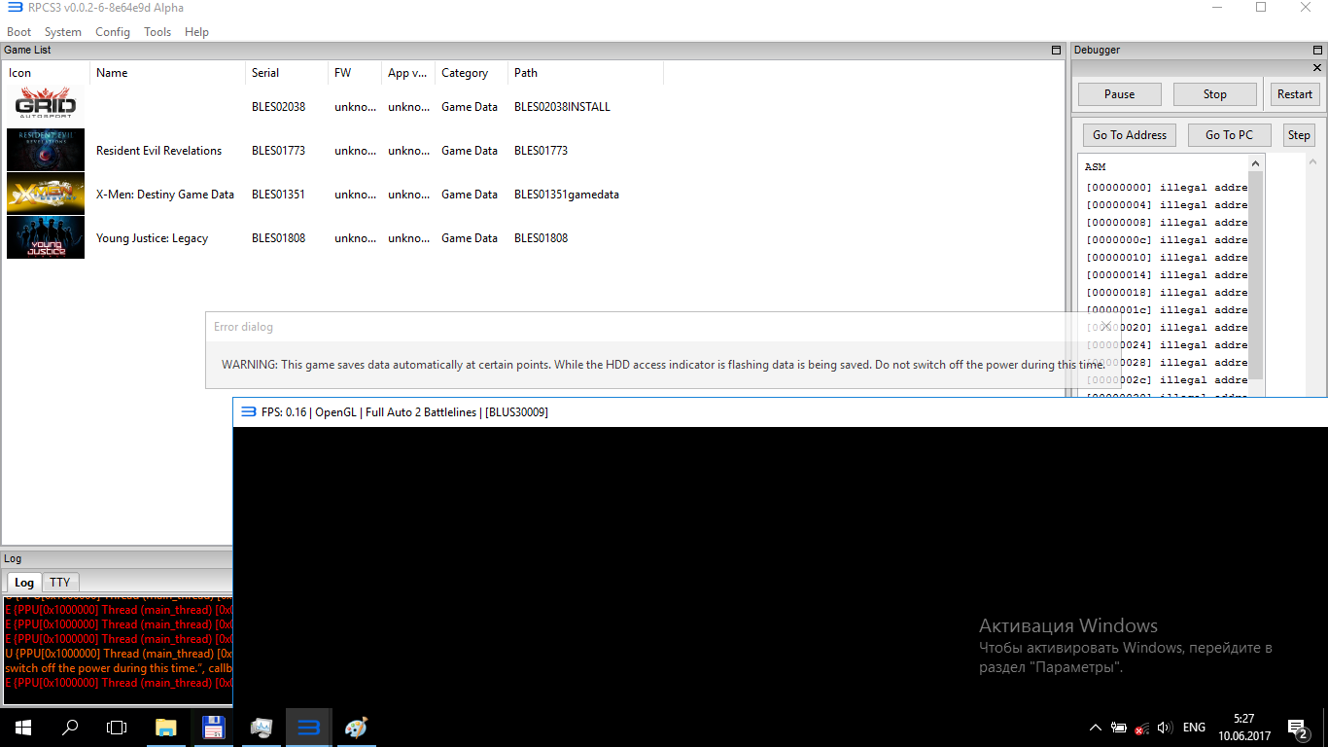
Task: Show hidden system tray icons
Action: coord(1096,728)
